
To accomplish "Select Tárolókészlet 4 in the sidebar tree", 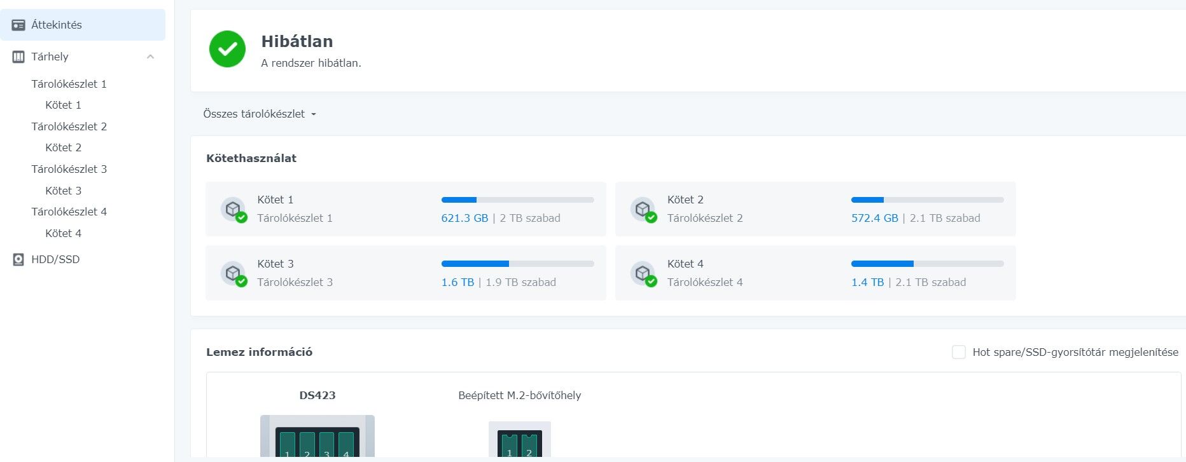I will coord(69,212).
